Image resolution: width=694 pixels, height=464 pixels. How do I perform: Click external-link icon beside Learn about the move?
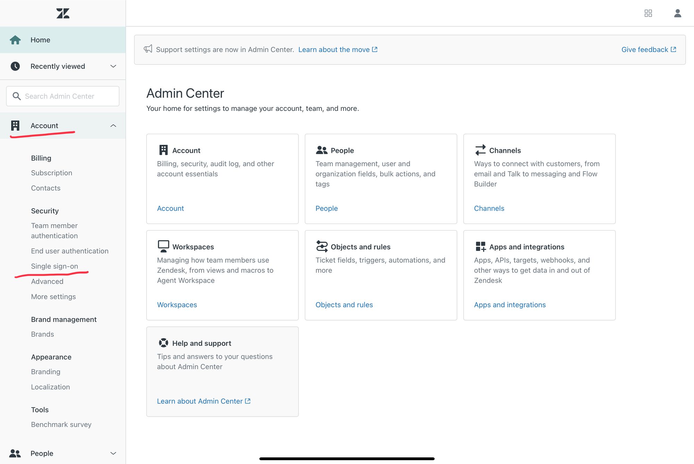click(375, 50)
